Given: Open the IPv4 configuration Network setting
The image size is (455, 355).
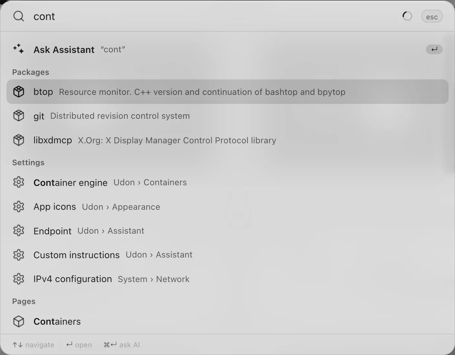Looking at the screenshot, I should pyautogui.click(x=228, y=279).
